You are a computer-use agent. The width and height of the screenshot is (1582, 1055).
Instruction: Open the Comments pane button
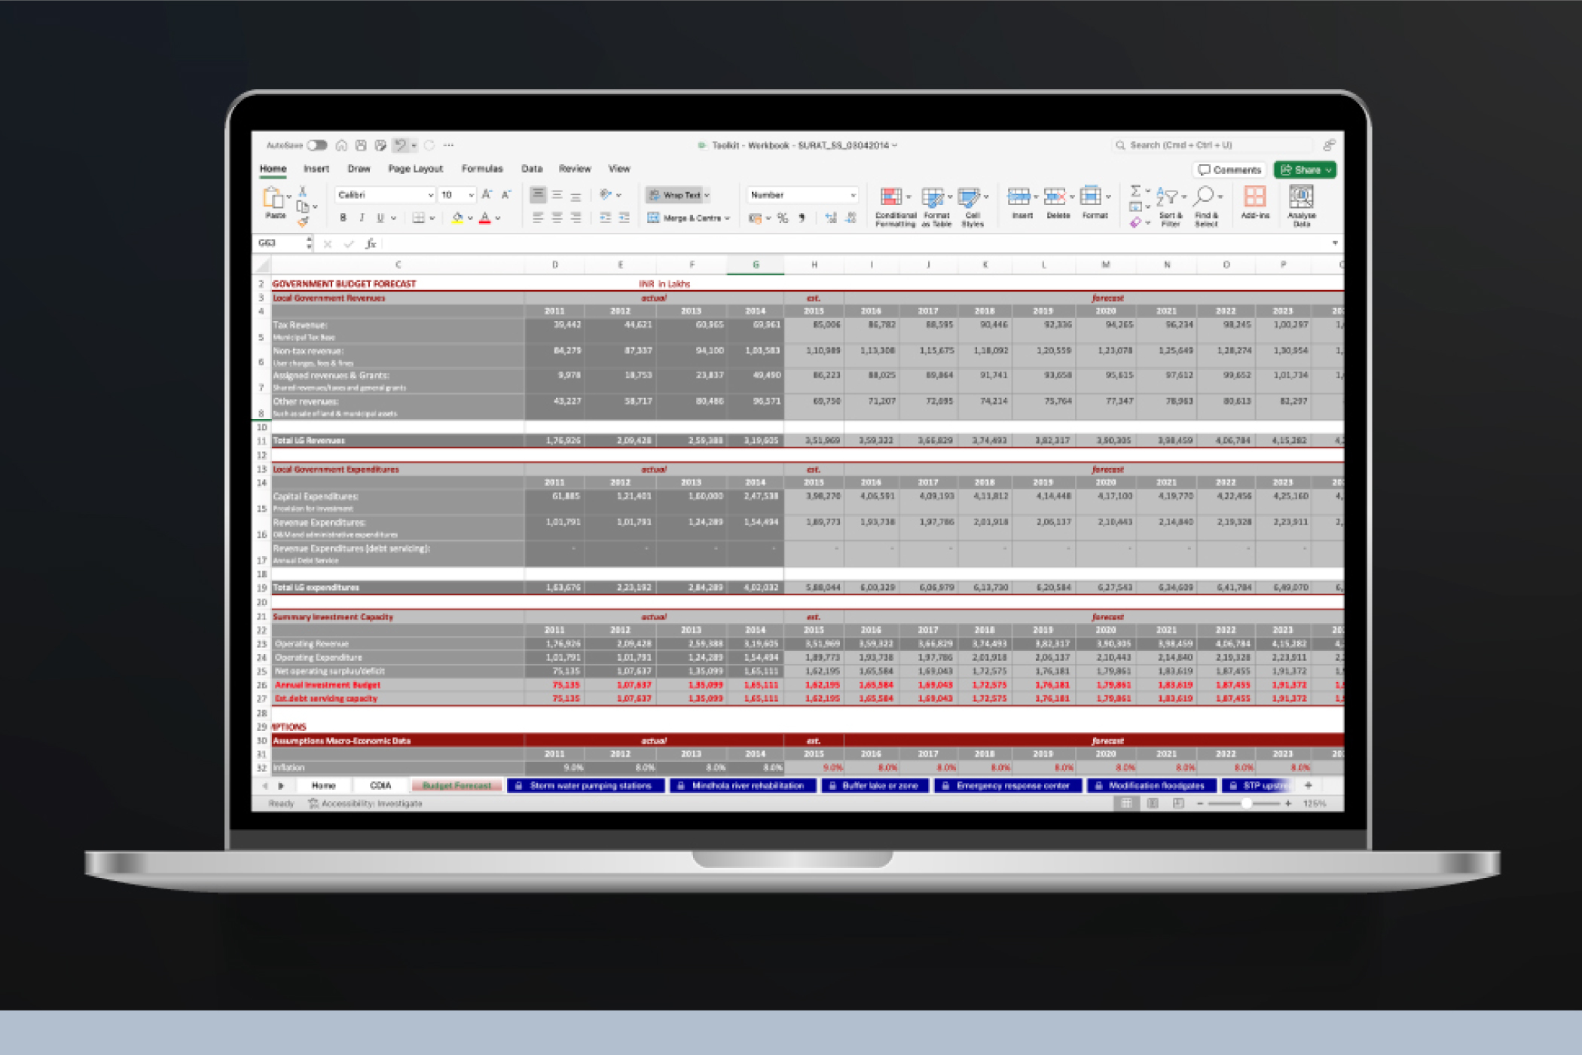[1229, 170]
